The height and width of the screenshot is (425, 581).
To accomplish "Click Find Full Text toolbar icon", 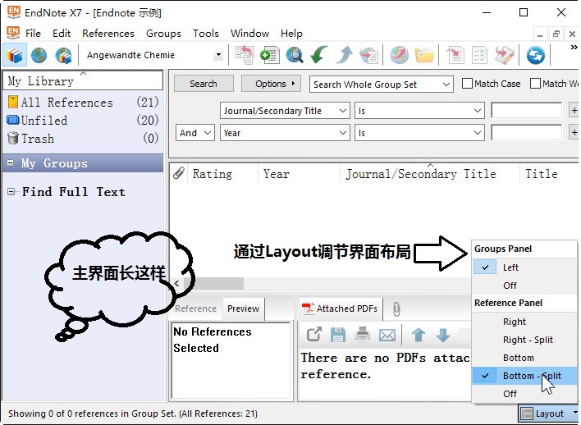I will tap(368, 55).
